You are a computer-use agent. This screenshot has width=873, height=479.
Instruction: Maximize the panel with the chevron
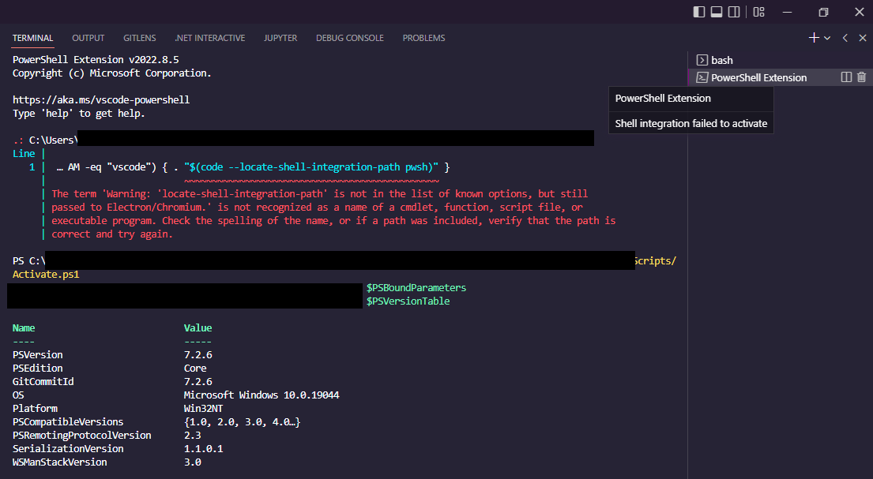point(844,37)
